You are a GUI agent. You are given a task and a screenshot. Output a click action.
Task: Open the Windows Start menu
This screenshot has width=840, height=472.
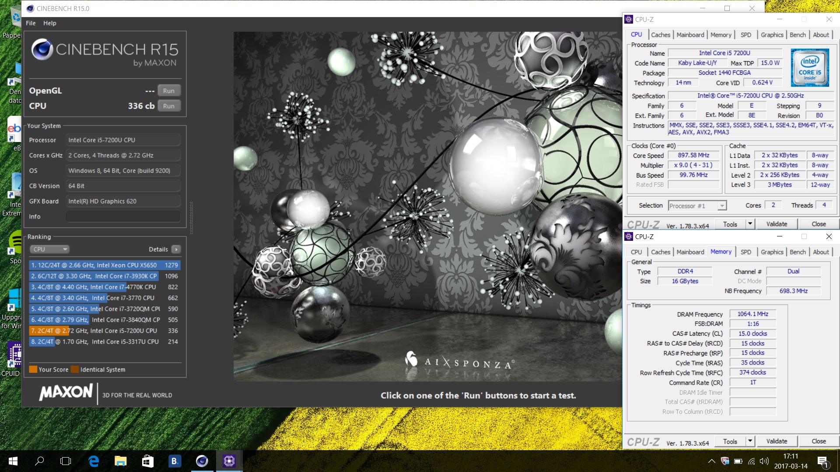(x=13, y=461)
